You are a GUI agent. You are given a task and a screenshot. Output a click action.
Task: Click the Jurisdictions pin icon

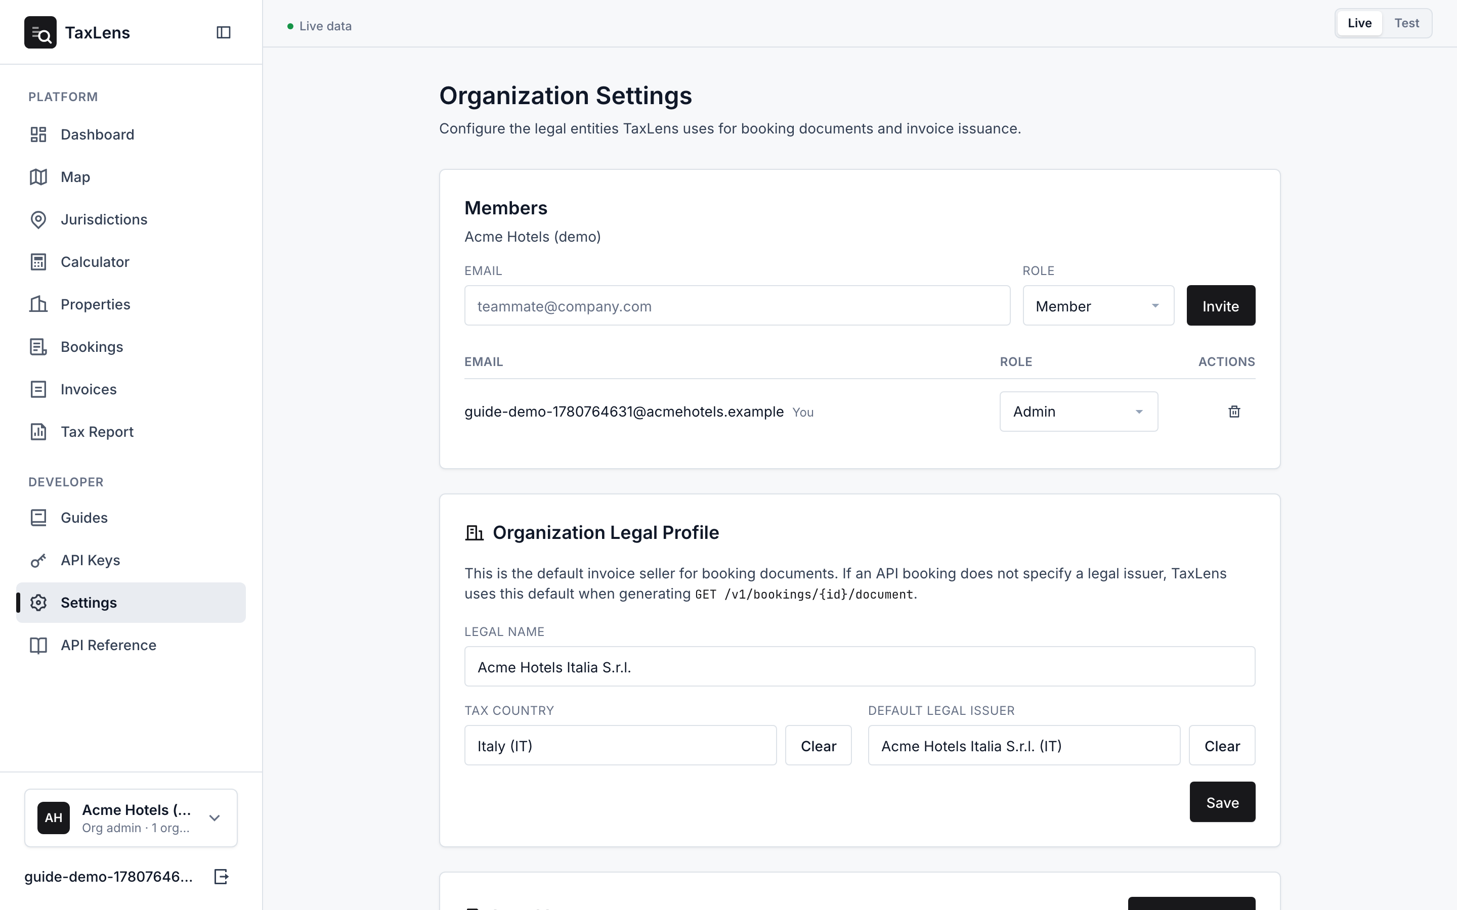click(38, 220)
